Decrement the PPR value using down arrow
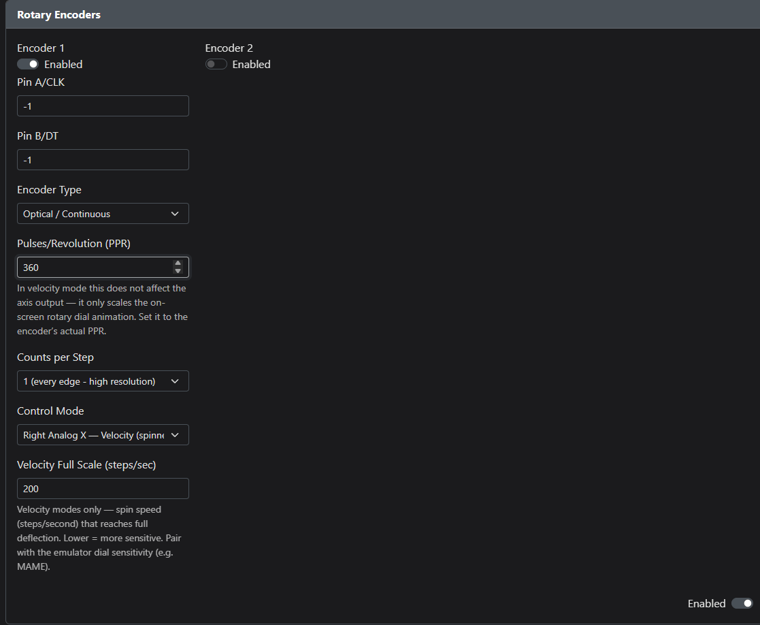The image size is (760, 625). [178, 271]
